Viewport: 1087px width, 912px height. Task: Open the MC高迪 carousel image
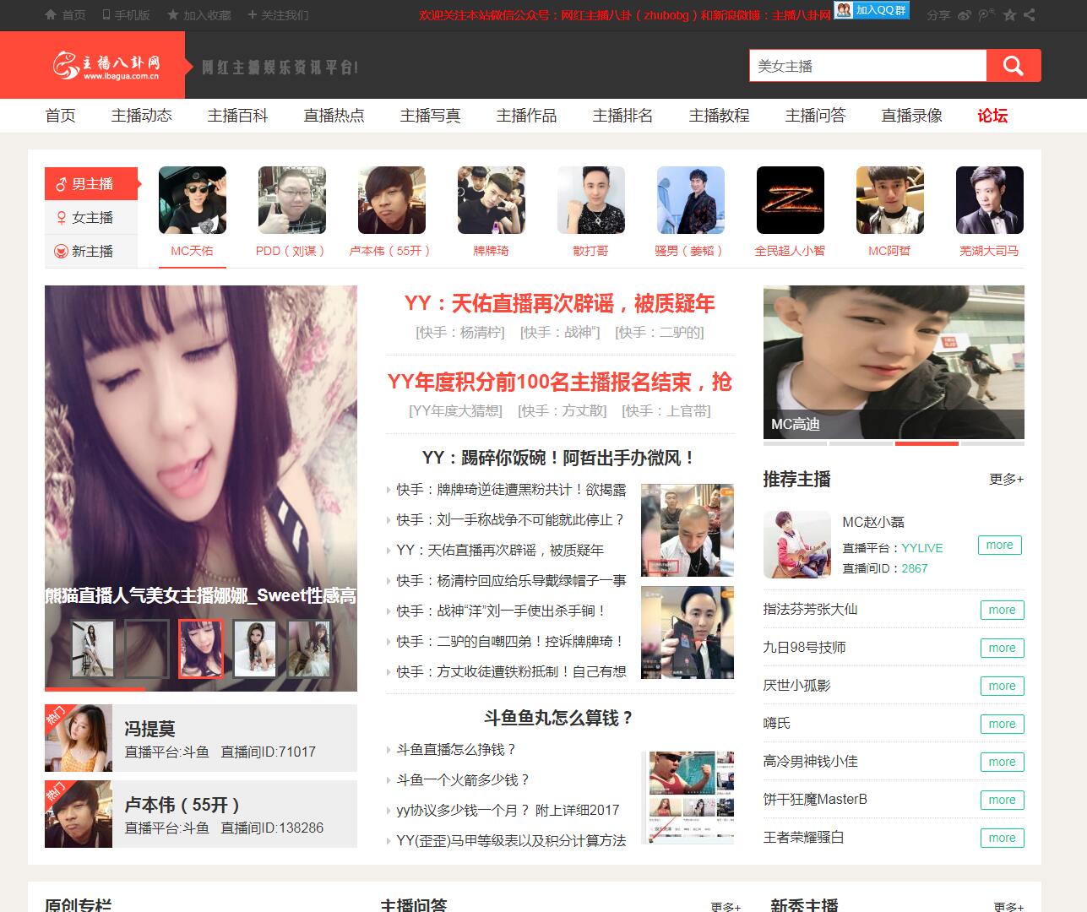pyautogui.click(x=894, y=361)
